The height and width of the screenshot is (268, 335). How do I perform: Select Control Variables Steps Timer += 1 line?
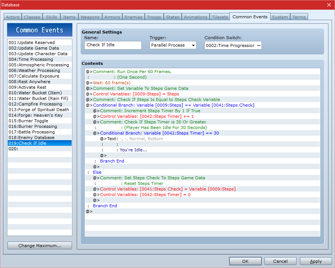[203, 116]
